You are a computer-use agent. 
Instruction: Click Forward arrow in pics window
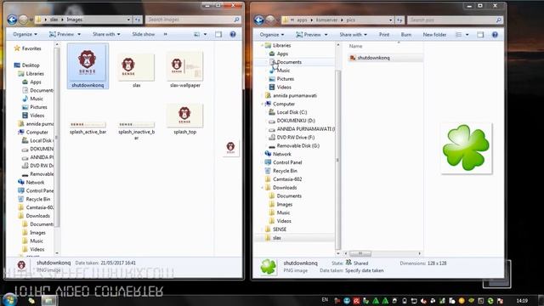270,20
